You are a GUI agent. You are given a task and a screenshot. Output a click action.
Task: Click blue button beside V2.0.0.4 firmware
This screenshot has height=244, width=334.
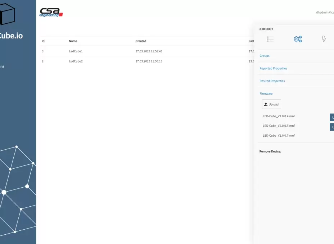pyautogui.click(x=332, y=117)
